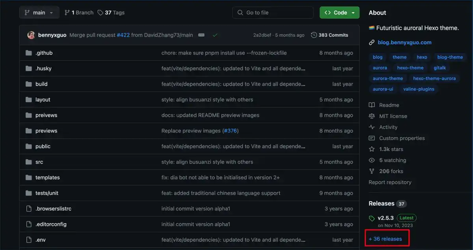Screen dimensions: 473x250
Task: Select the hexo-theme topic tag
Action: coord(410,67)
